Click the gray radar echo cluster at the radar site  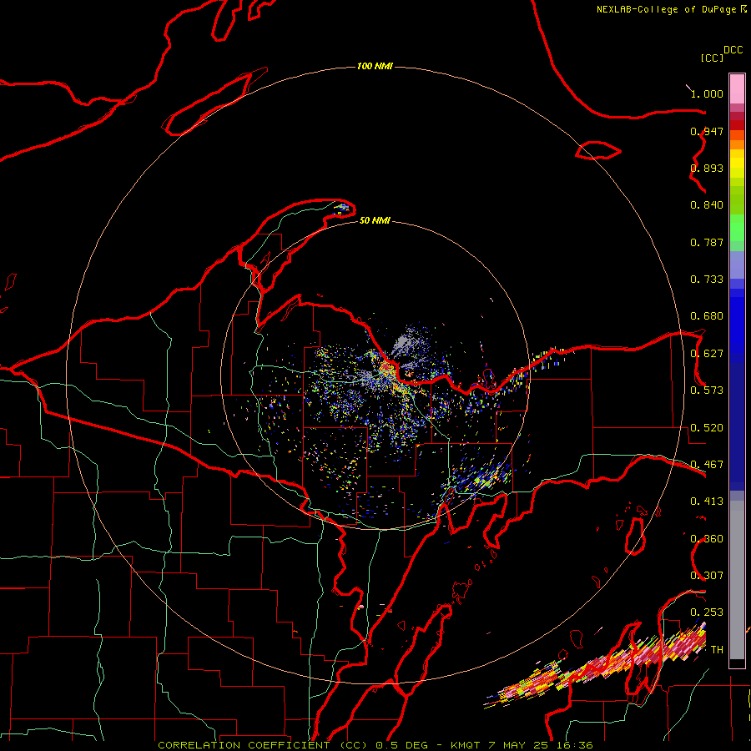pos(405,344)
